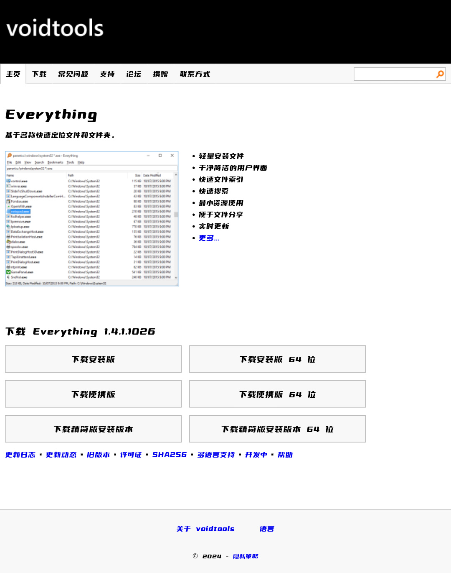Open the 更新动态 link
This screenshot has height=573, width=451.
click(x=61, y=455)
